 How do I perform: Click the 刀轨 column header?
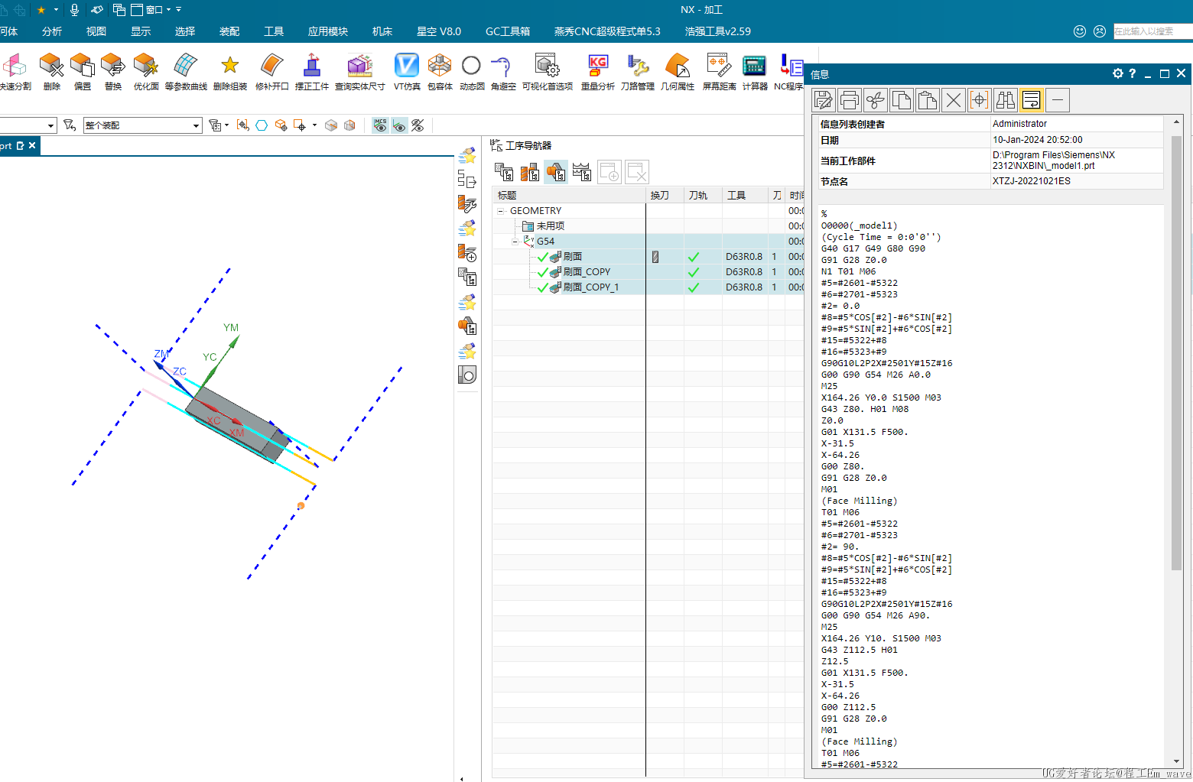click(x=703, y=196)
